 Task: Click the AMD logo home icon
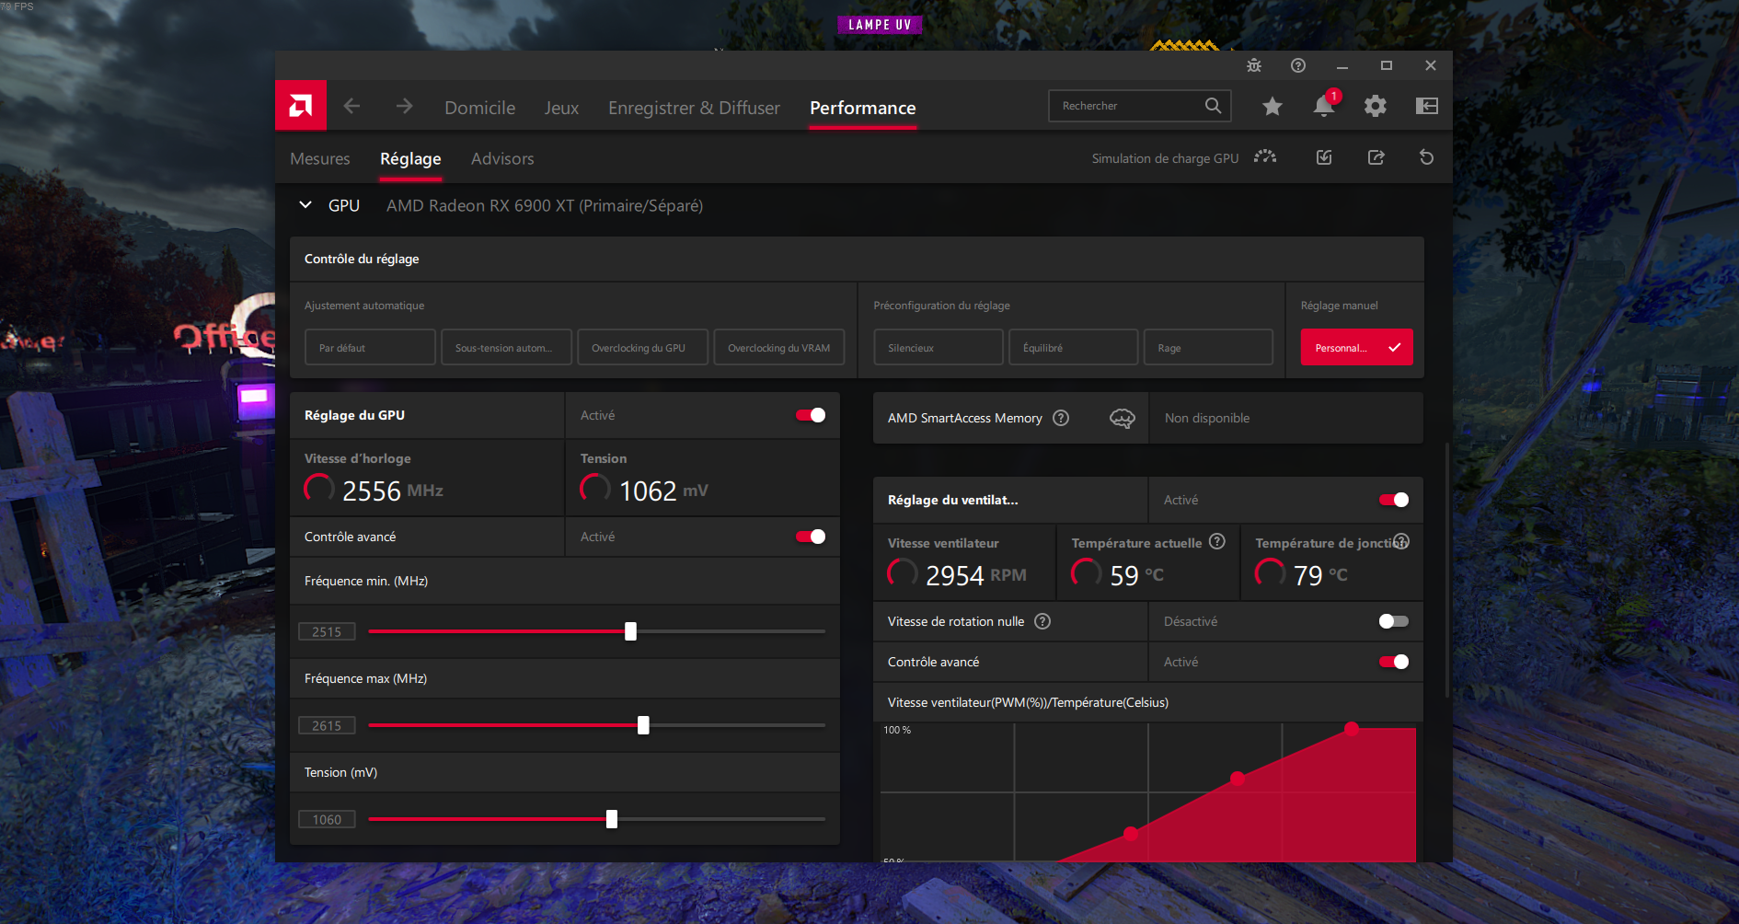(x=301, y=106)
